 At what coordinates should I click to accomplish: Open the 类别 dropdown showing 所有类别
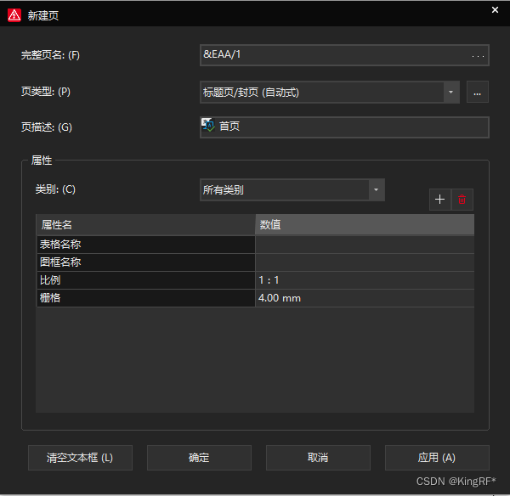tap(376, 190)
